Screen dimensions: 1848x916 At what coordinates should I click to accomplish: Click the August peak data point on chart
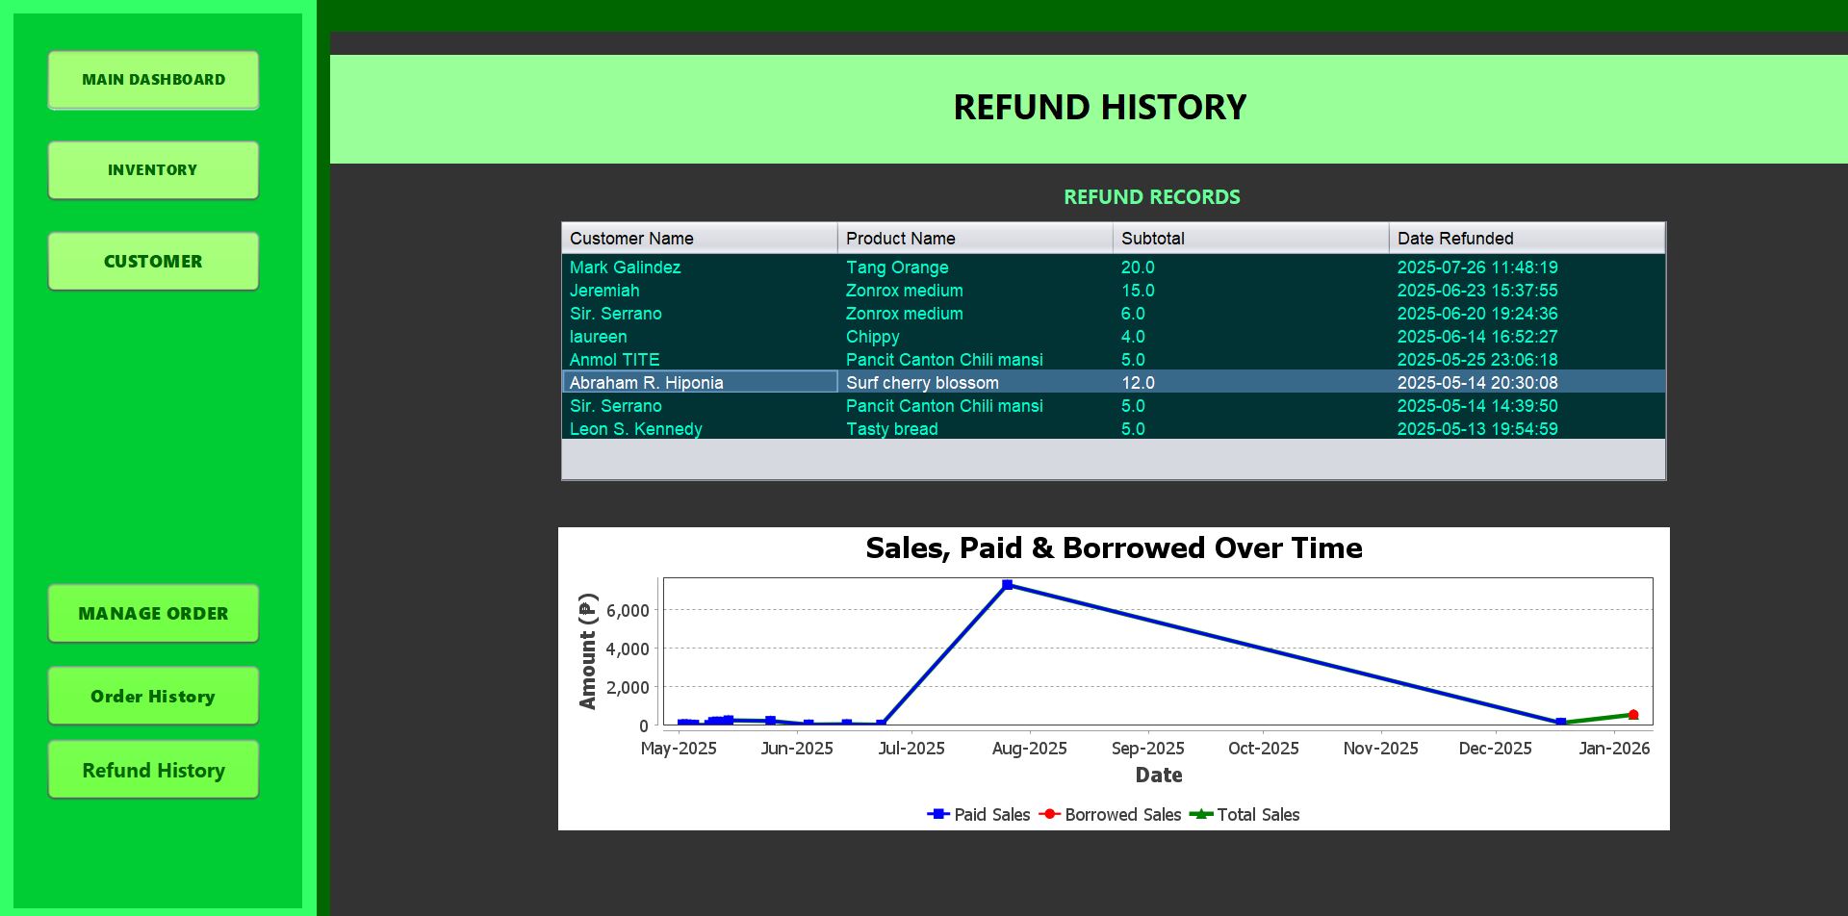point(1007,585)
